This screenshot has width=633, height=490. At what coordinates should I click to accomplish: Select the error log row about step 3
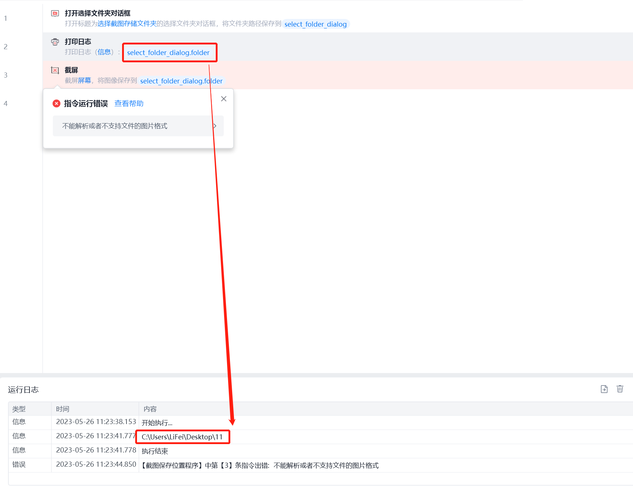[x=321, y=465]
